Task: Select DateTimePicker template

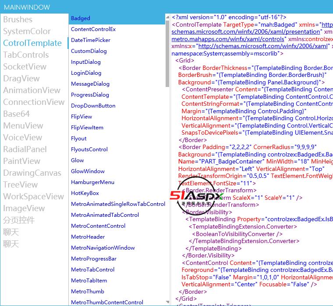Action: click(x=117, y=40)
